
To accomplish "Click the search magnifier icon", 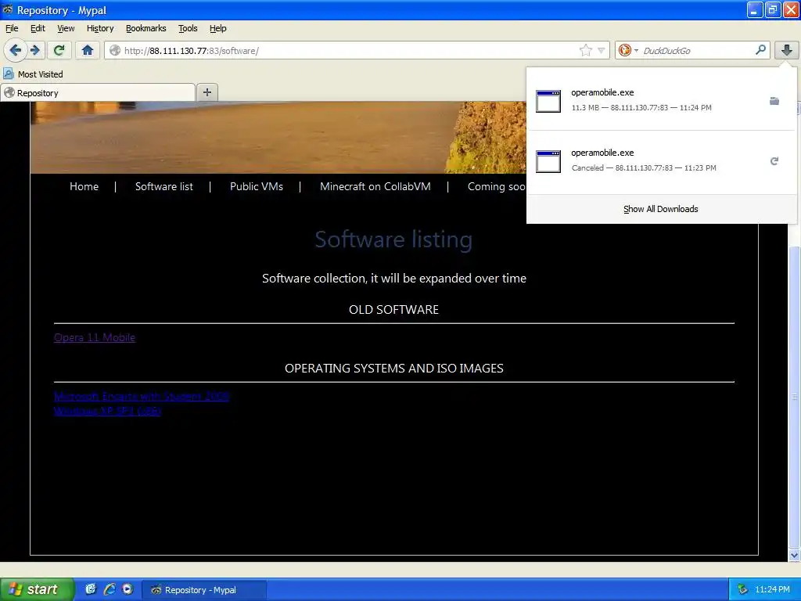I will coord(760,49).
